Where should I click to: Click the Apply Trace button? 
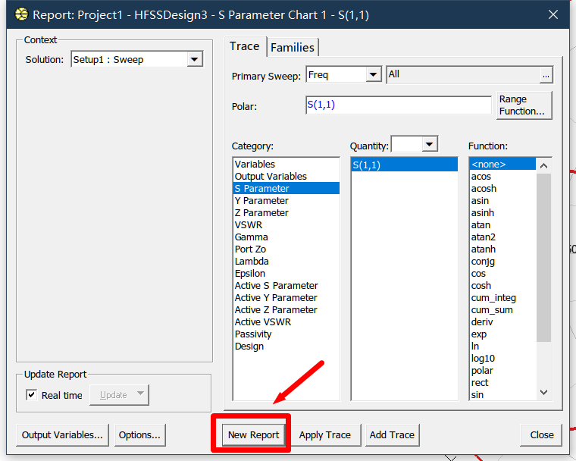(324, 435)
